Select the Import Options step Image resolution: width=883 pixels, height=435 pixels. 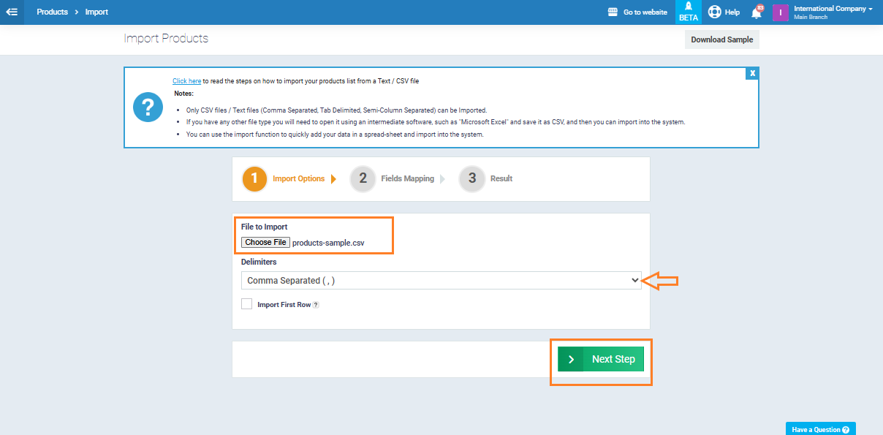coord(298,178)
